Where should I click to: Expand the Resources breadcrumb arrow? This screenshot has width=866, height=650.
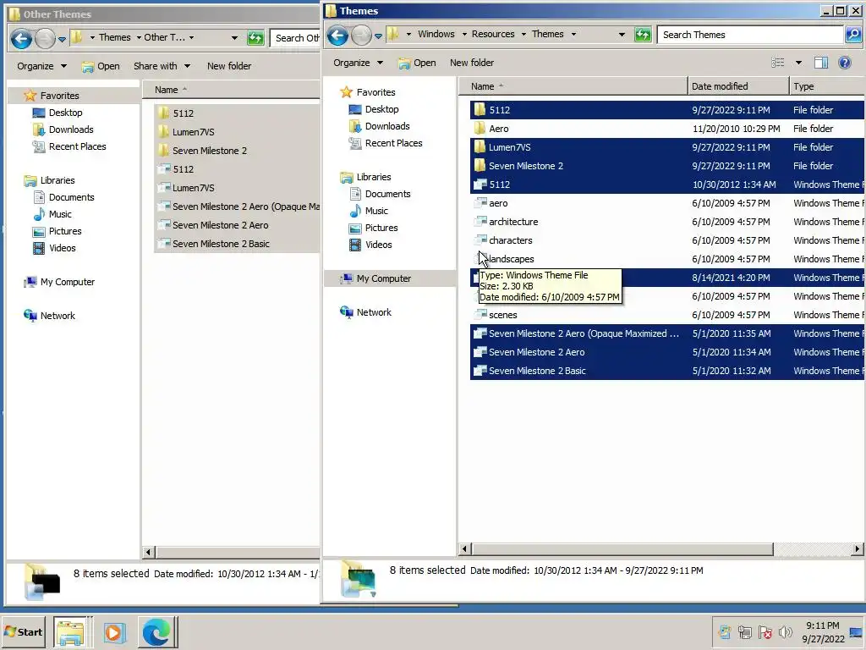[523, 34]
